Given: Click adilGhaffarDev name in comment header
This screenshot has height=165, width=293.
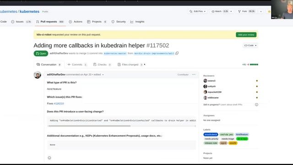Looking at the screenshot, I should (x=56, y=74).
